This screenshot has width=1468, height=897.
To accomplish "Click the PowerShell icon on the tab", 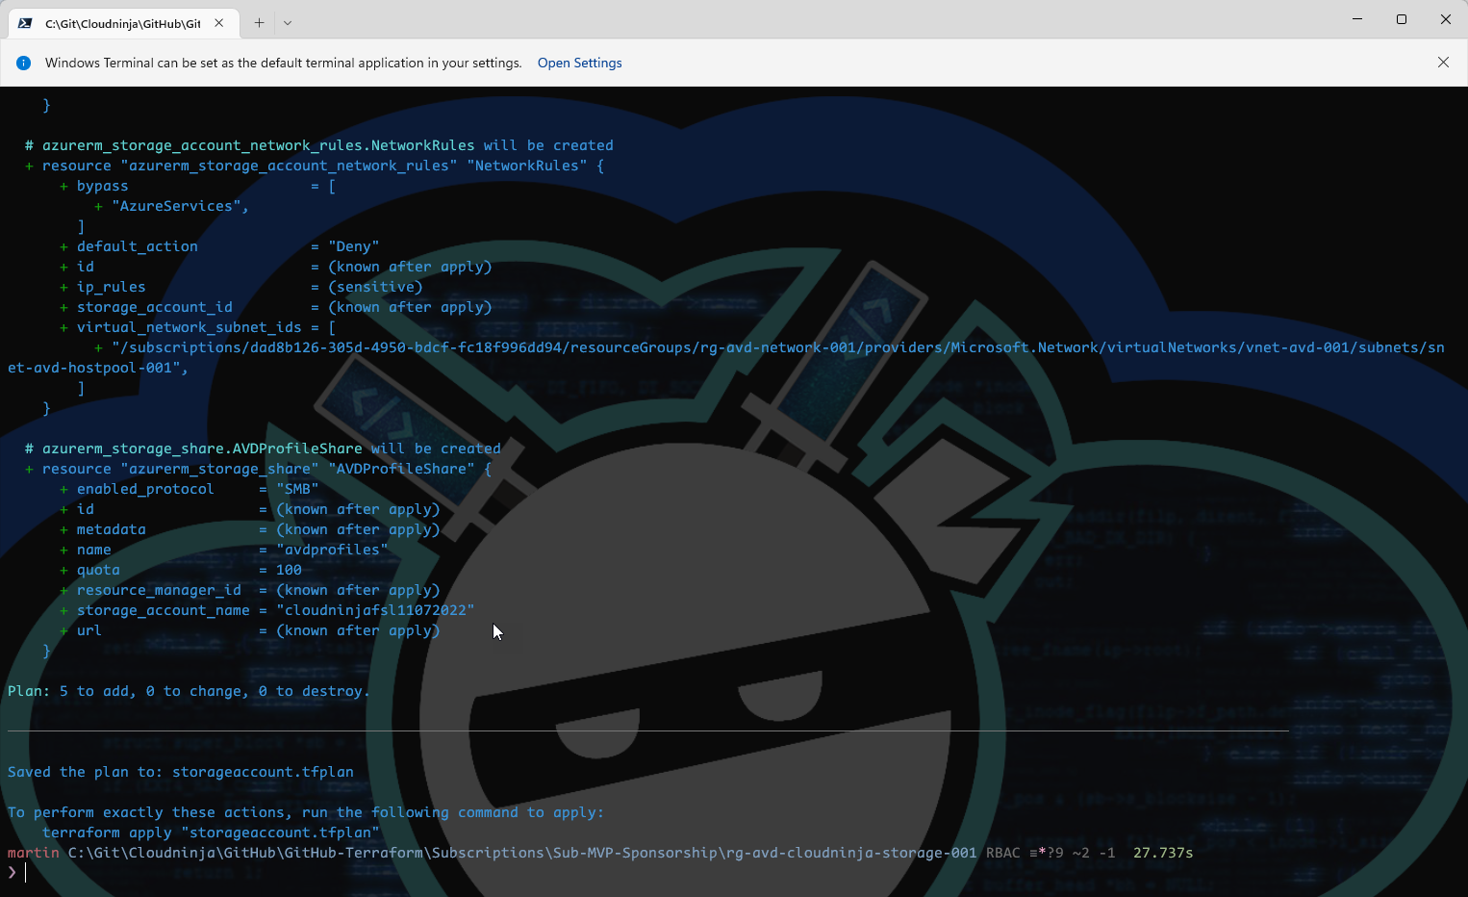I will click(x=26, y=23).
